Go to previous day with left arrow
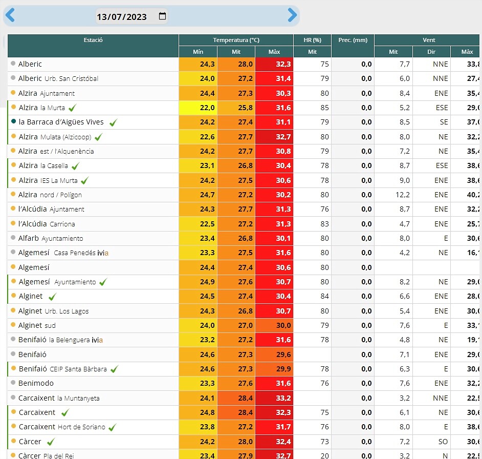 [10, 15]
